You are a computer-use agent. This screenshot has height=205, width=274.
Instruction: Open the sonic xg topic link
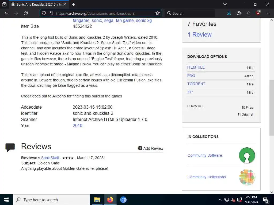[x=144, y=20]
